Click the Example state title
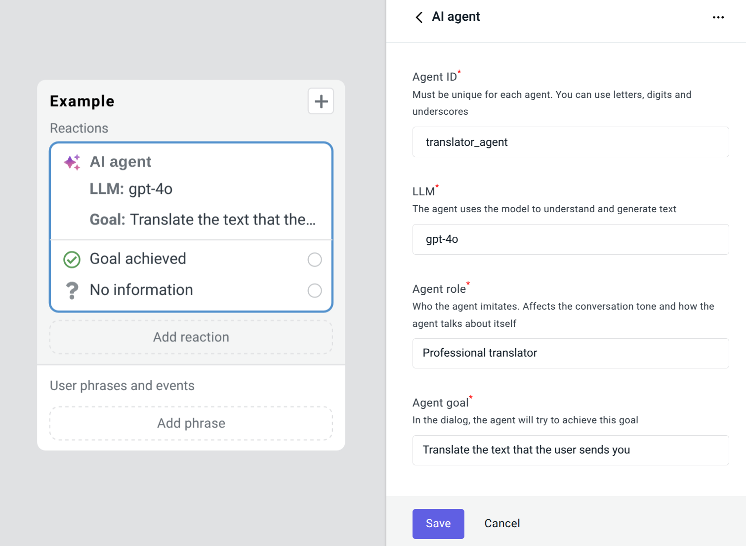 (x=82, y=101)
